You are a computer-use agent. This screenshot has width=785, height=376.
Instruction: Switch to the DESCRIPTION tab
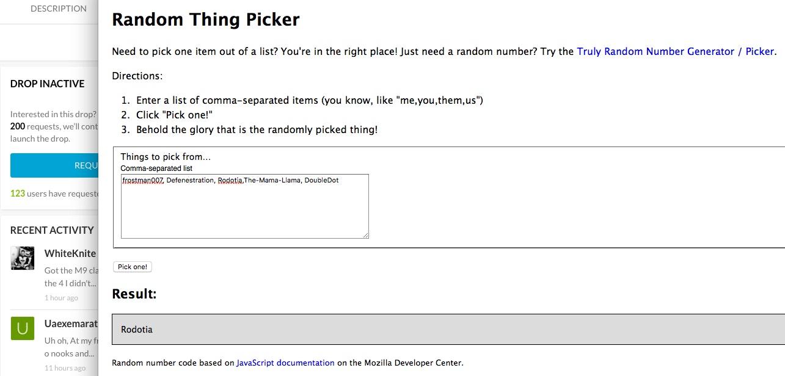pyautogui.click(x=58, y=9)
